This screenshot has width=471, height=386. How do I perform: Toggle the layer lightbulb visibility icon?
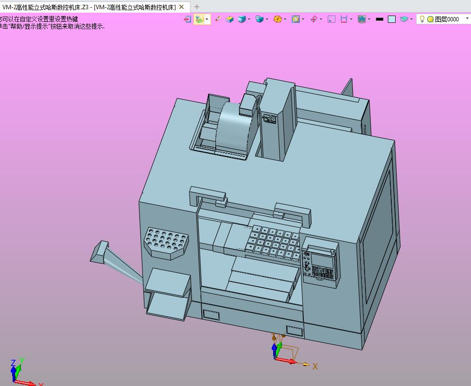pos(422,19)
